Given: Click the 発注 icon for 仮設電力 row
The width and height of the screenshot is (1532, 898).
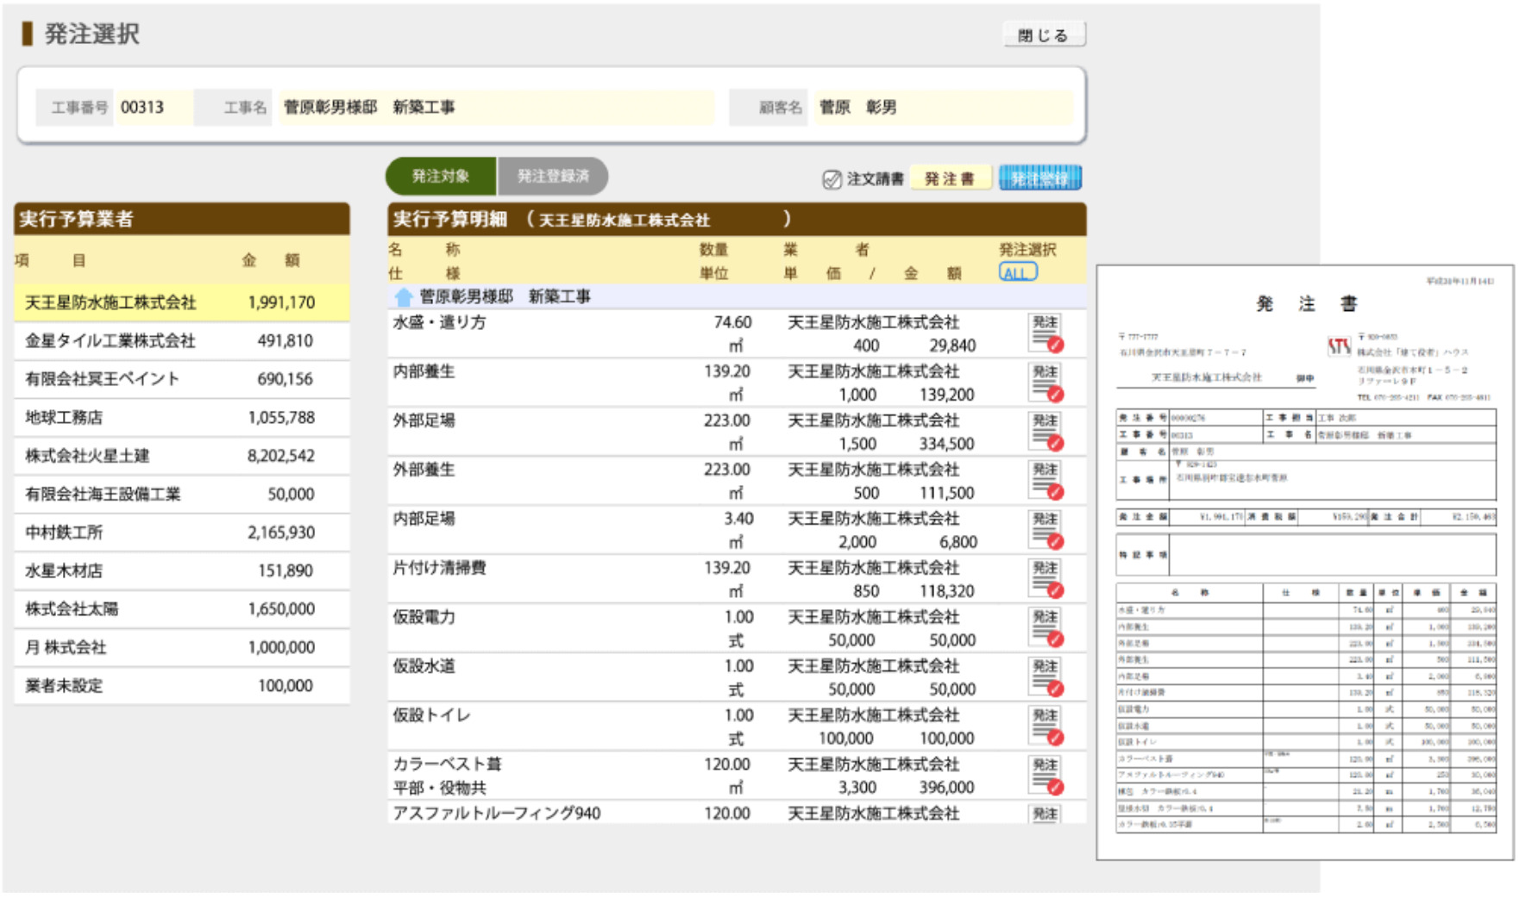Looking at the screenshot, I should click(x=1045, y=627).
